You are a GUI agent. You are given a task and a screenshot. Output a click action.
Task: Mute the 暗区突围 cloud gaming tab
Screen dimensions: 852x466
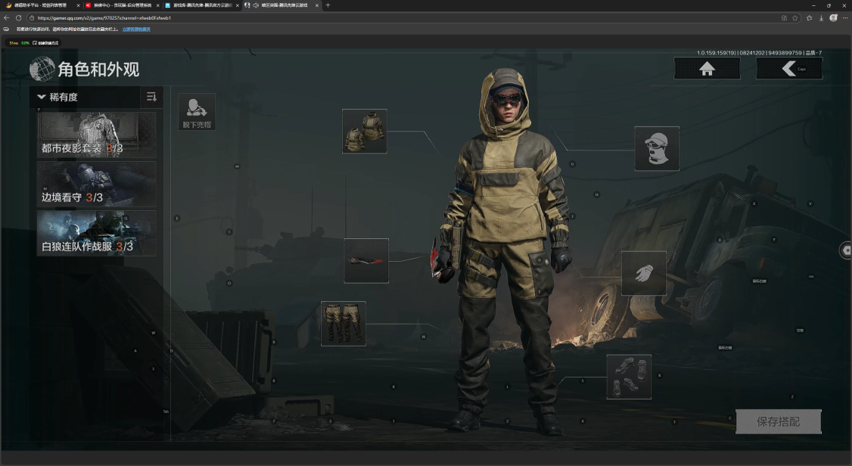[256, 5]
